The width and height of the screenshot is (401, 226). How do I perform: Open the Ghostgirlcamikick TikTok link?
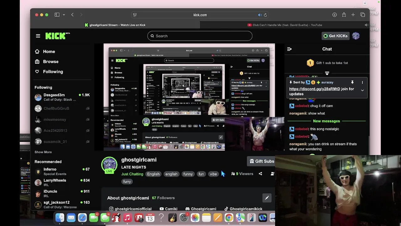pyautogui.click(x=243, y=209)
